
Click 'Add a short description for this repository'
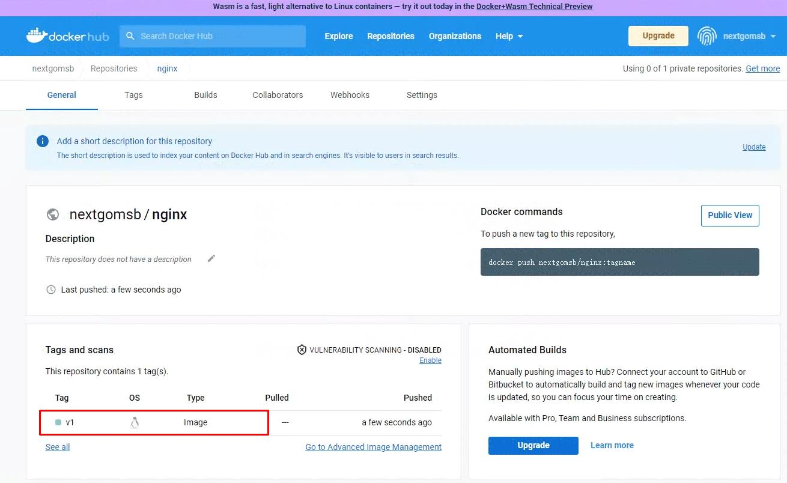coord(135,141)
